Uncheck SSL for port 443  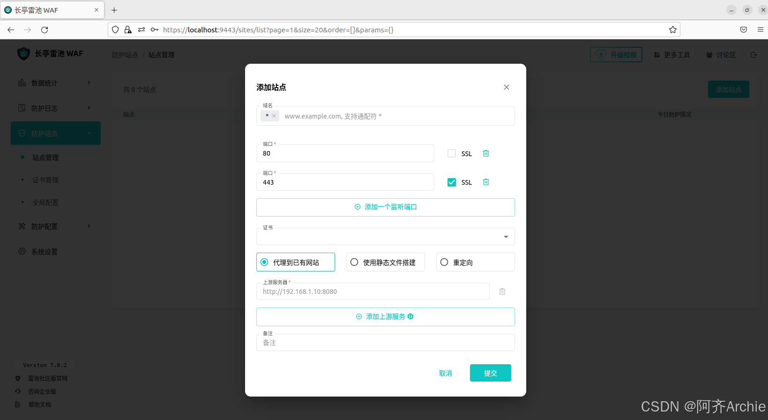(x=452, y=182)
